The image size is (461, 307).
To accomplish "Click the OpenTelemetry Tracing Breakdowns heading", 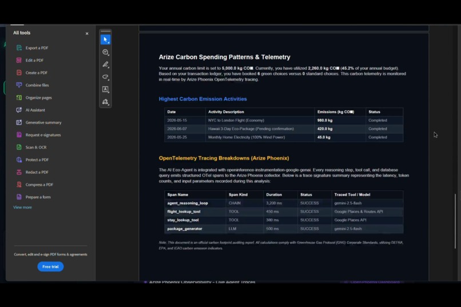I will tap(224, 158).
